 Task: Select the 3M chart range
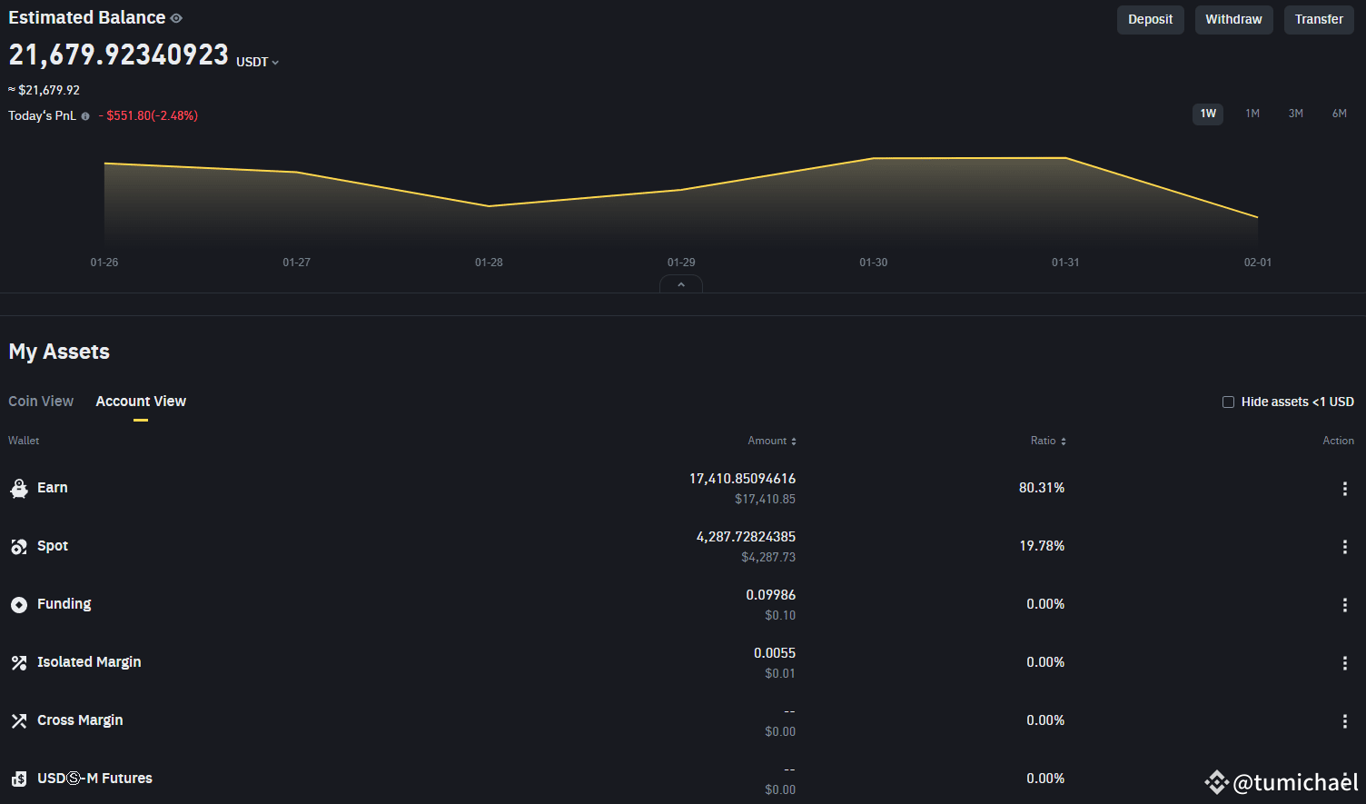(x=1296, y=114)
